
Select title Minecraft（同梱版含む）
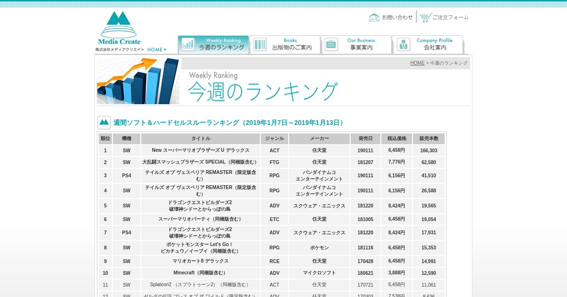pyautogui.click(x=201, y=273)
